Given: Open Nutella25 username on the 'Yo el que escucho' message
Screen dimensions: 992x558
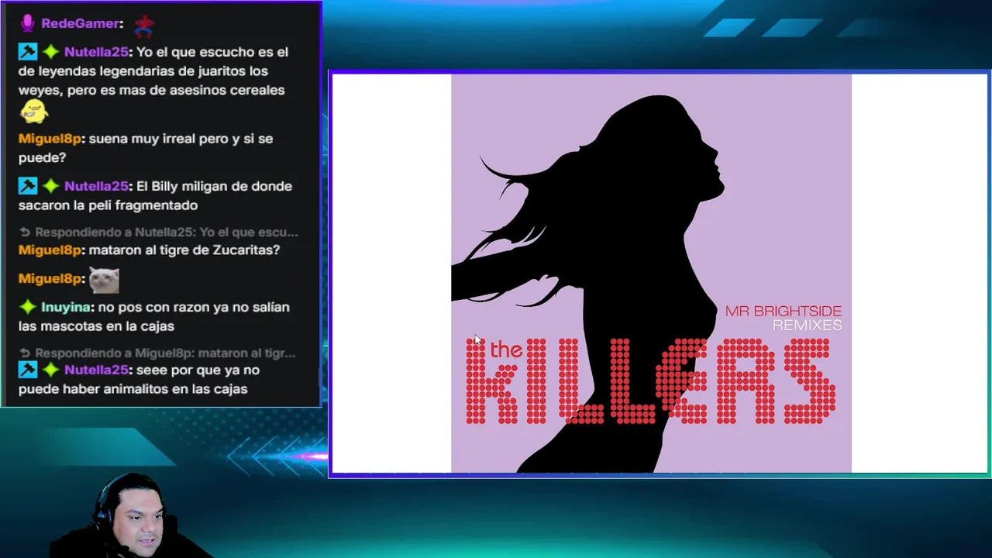Looking at the screenshot, I should coord(96,52).
